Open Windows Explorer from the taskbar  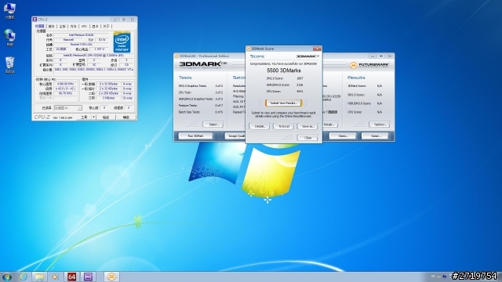coord(39,277)
